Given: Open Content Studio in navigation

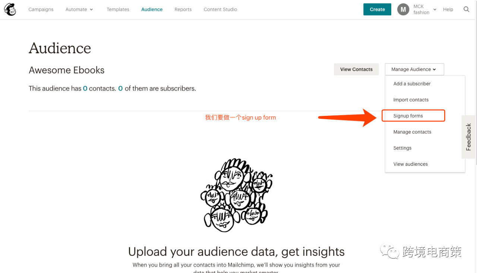Looking at the screenshot, I should tap(220, 9).
